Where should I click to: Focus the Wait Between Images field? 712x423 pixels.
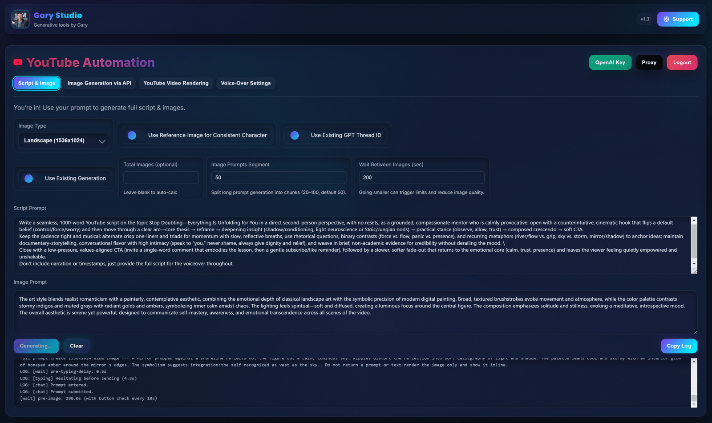click(x=421, y=177)
